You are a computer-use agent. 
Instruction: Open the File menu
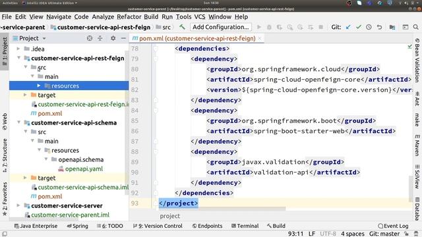click(7, 16)
